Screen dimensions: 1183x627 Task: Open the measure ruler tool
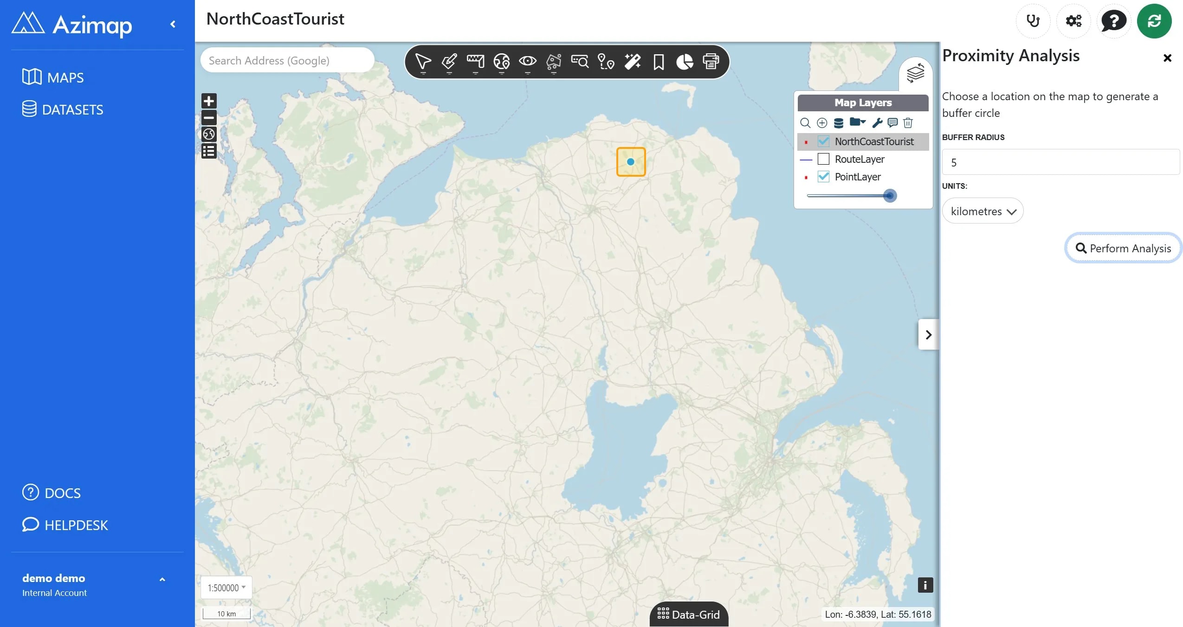475,62
